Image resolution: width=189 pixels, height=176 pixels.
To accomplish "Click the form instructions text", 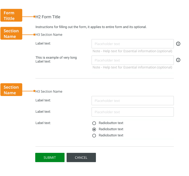I will pos(91,27).
